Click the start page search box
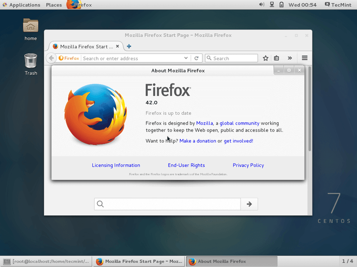The width and height of the screenshot is (357, 267). 168,204
